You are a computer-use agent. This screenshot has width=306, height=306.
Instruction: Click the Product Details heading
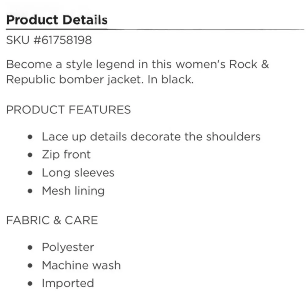(x=57, y=20)
